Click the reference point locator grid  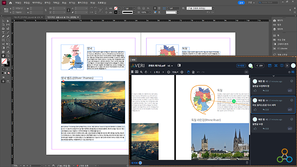point(6,10)
